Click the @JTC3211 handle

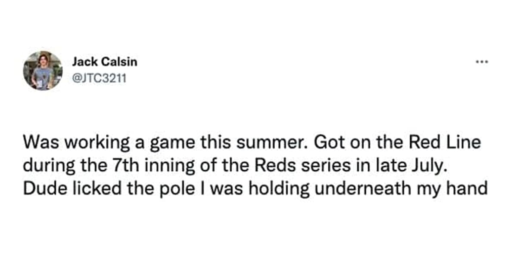point(99,79)
